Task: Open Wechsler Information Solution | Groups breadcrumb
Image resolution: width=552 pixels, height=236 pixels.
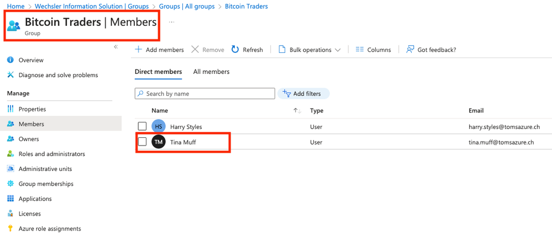Action: pyautogui.click(x=92, y=6)
